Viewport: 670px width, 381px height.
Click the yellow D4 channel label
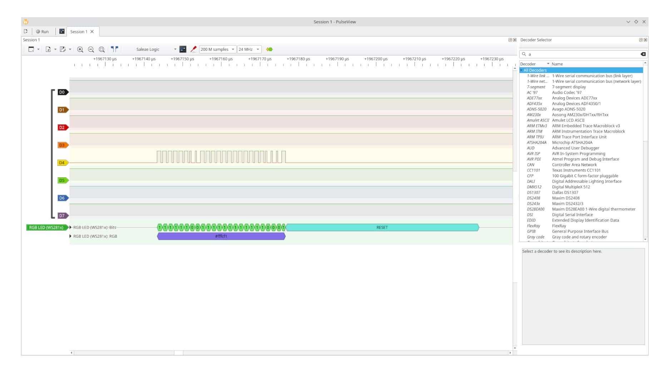[x=62, y=163]
